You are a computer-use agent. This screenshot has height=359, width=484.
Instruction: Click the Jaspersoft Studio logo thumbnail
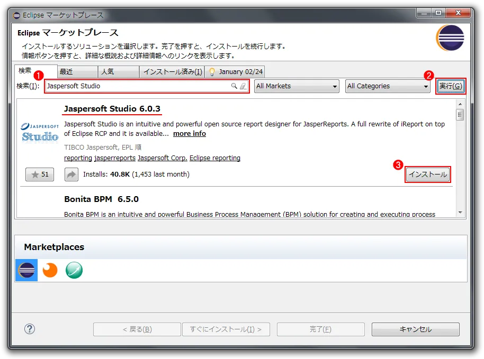[40, 132]
